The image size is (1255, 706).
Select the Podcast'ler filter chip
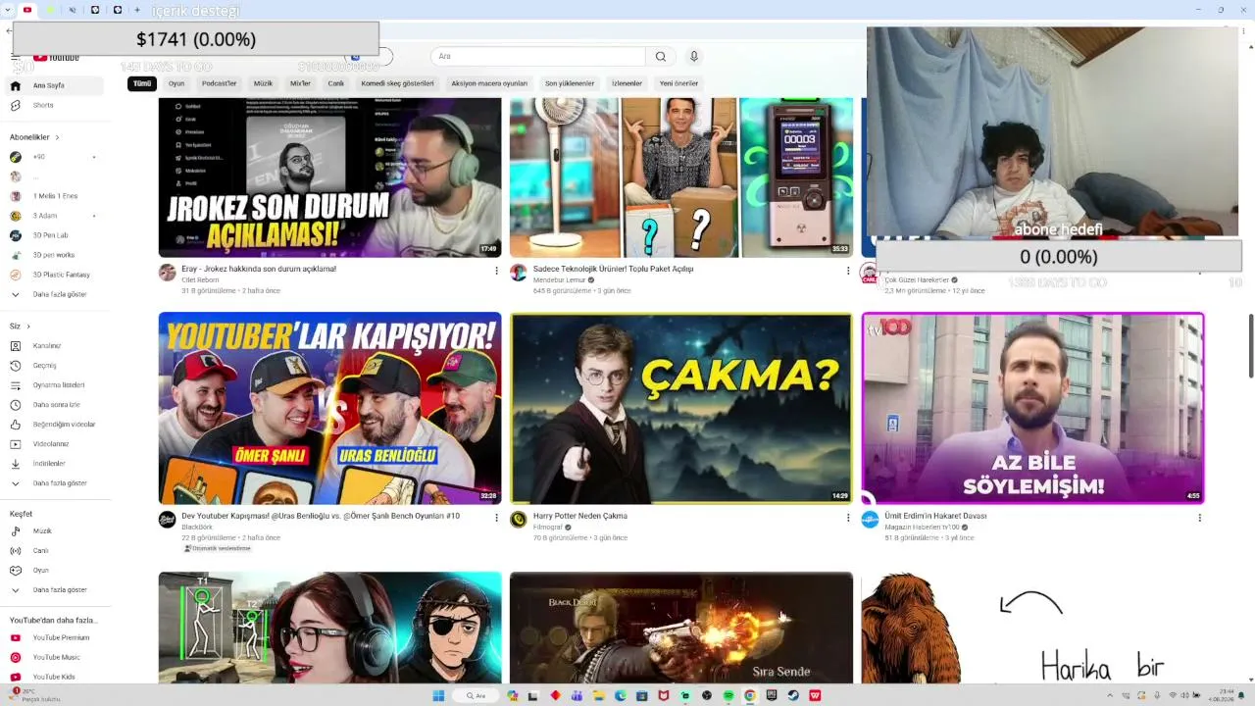tap(220, 83)
